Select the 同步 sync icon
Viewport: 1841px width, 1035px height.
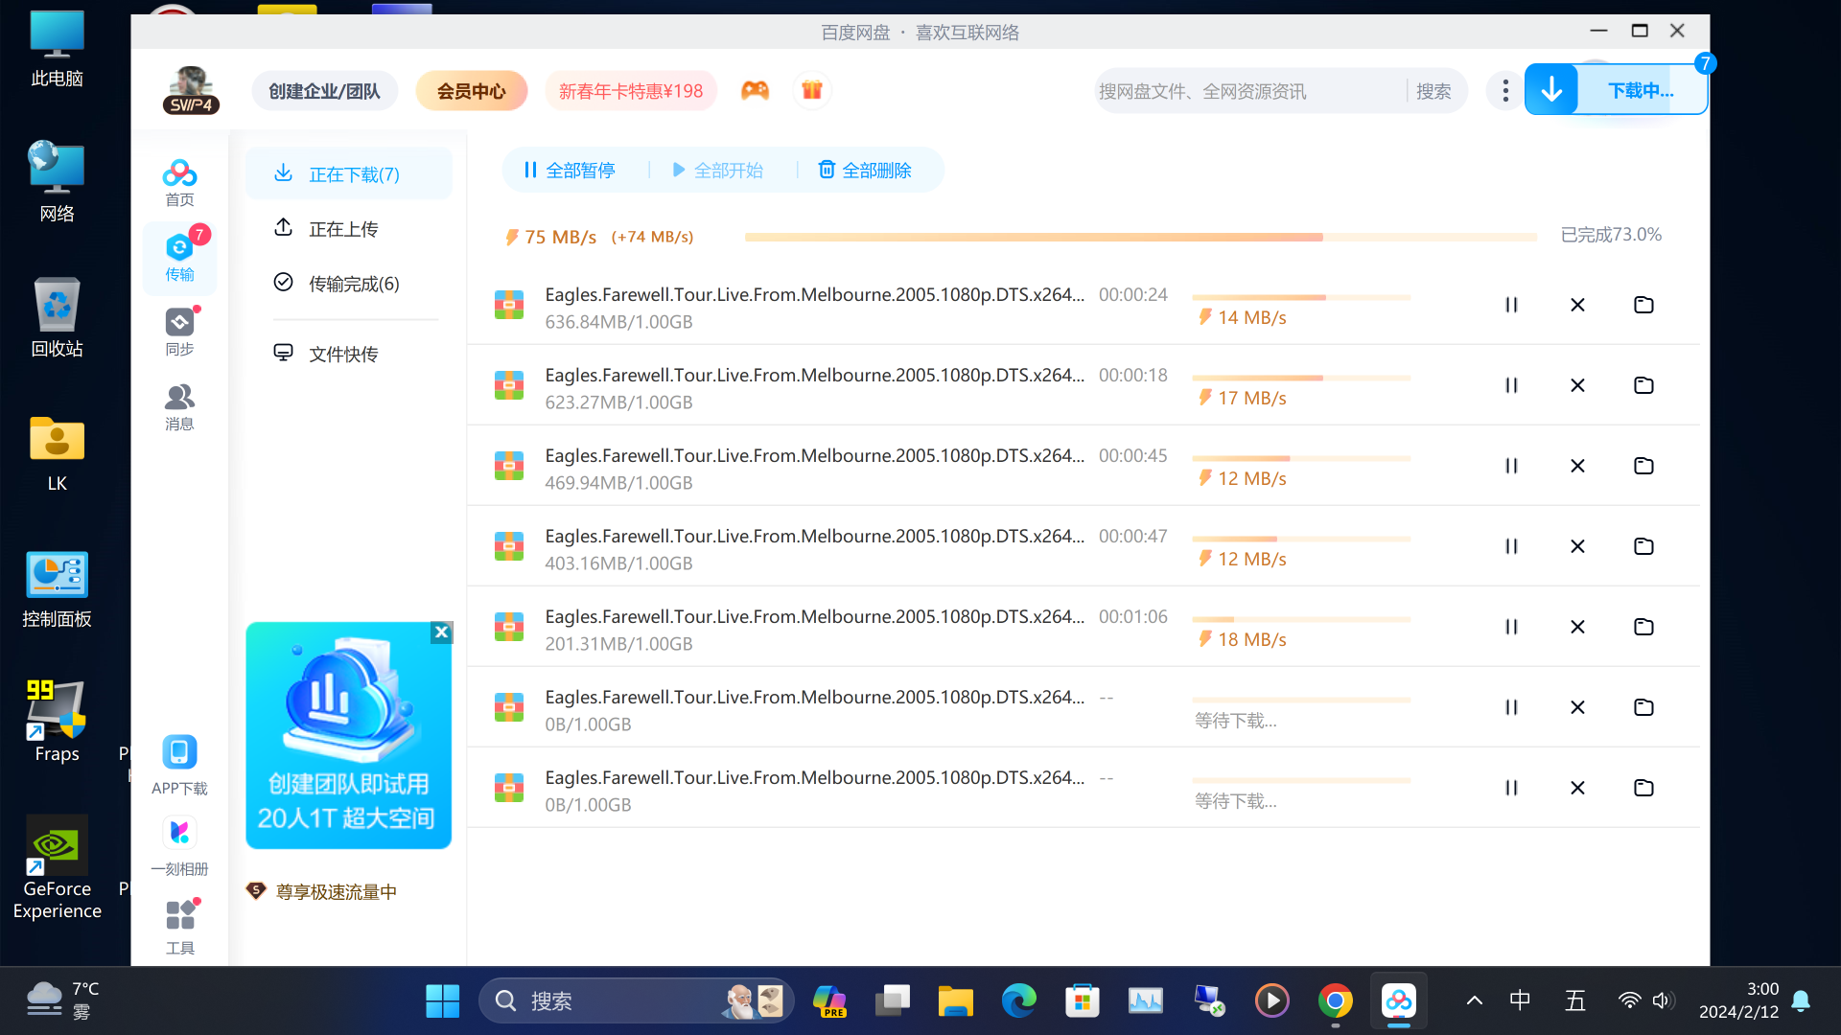click(x=179, y=331)
